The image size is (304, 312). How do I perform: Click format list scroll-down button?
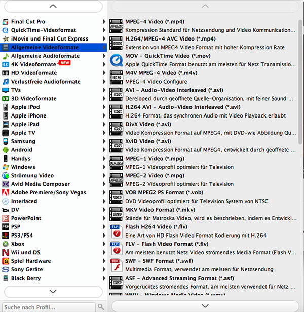pos(205,306)
